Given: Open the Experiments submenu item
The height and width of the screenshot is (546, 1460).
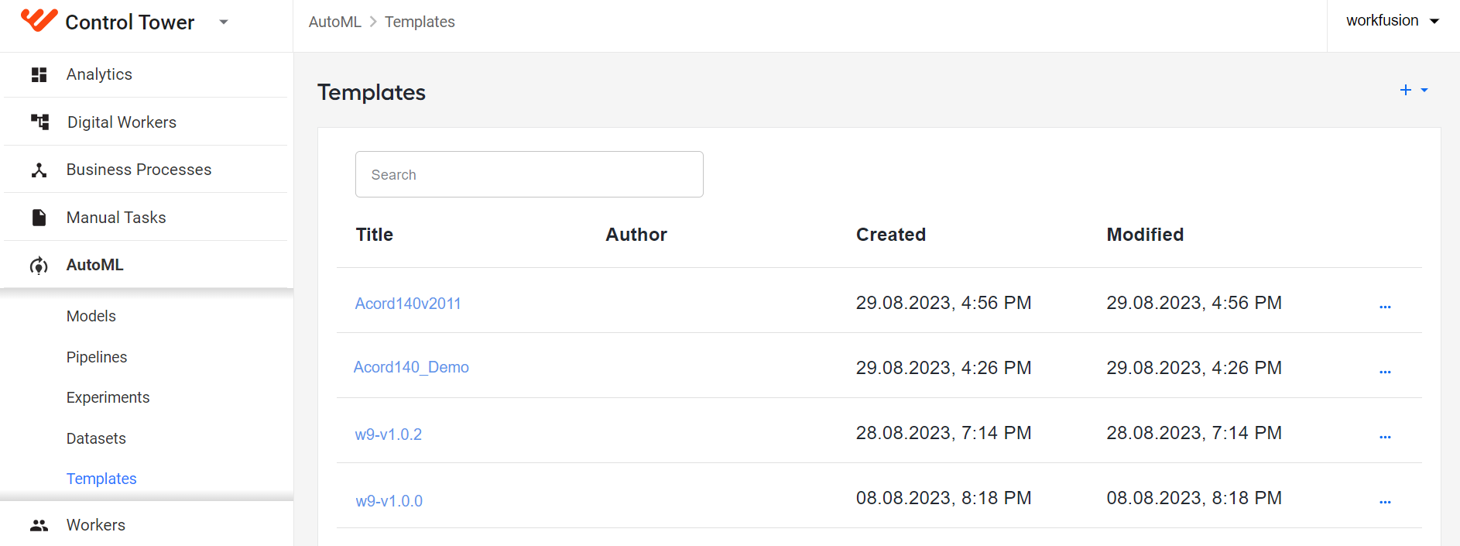Looking at the screenshot, I should (x=108, y=397).
